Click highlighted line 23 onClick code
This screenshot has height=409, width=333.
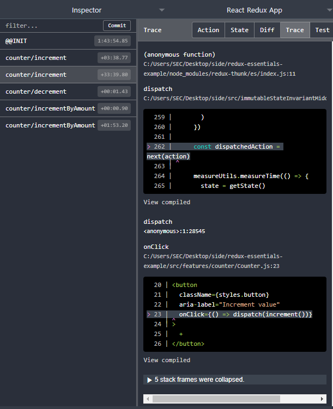(229, 314)
